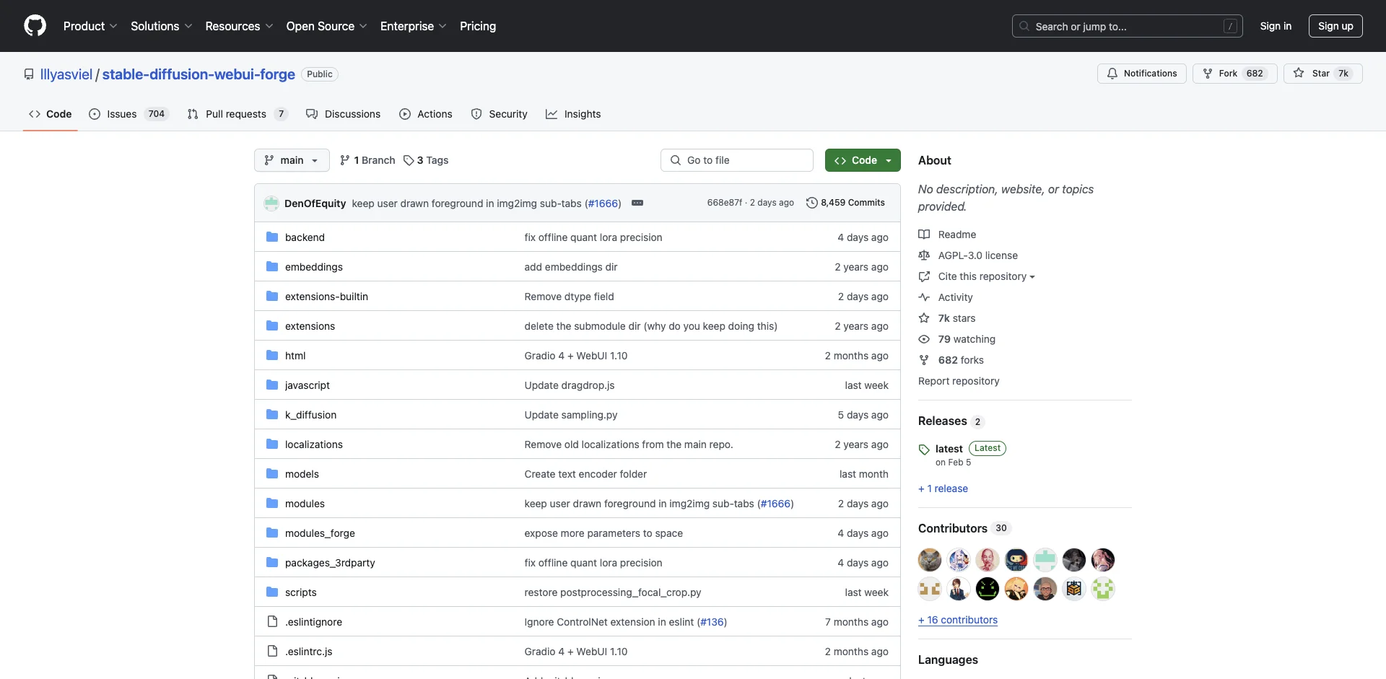The height and width of the screenshot is (679, 1386).
Task: Click the .eslintignore file icon
Action: click(272, 621)
